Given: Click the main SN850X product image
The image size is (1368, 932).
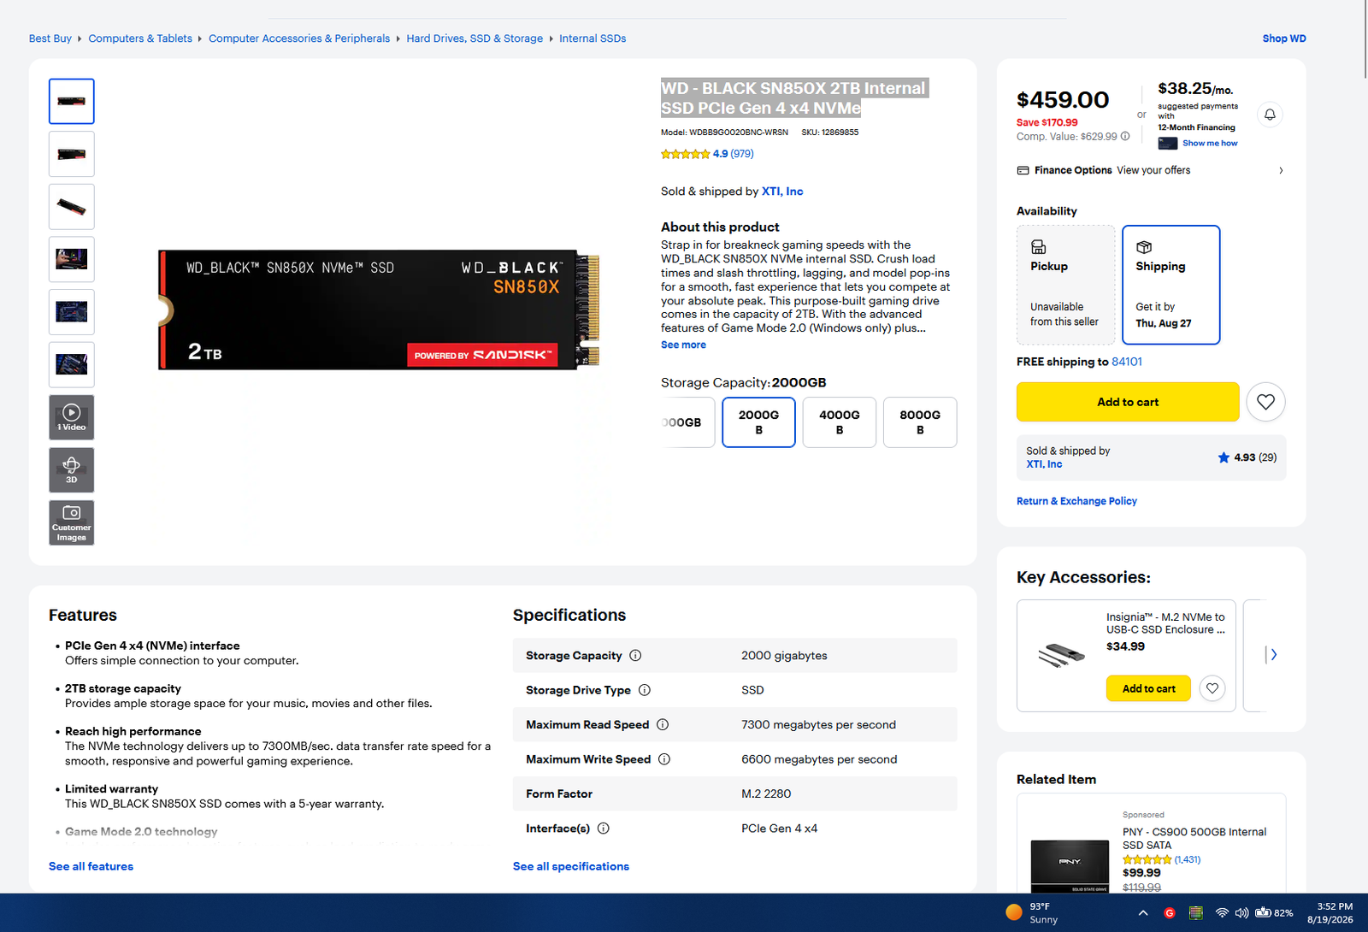Looking at the screenshot, I should point(379,310).
